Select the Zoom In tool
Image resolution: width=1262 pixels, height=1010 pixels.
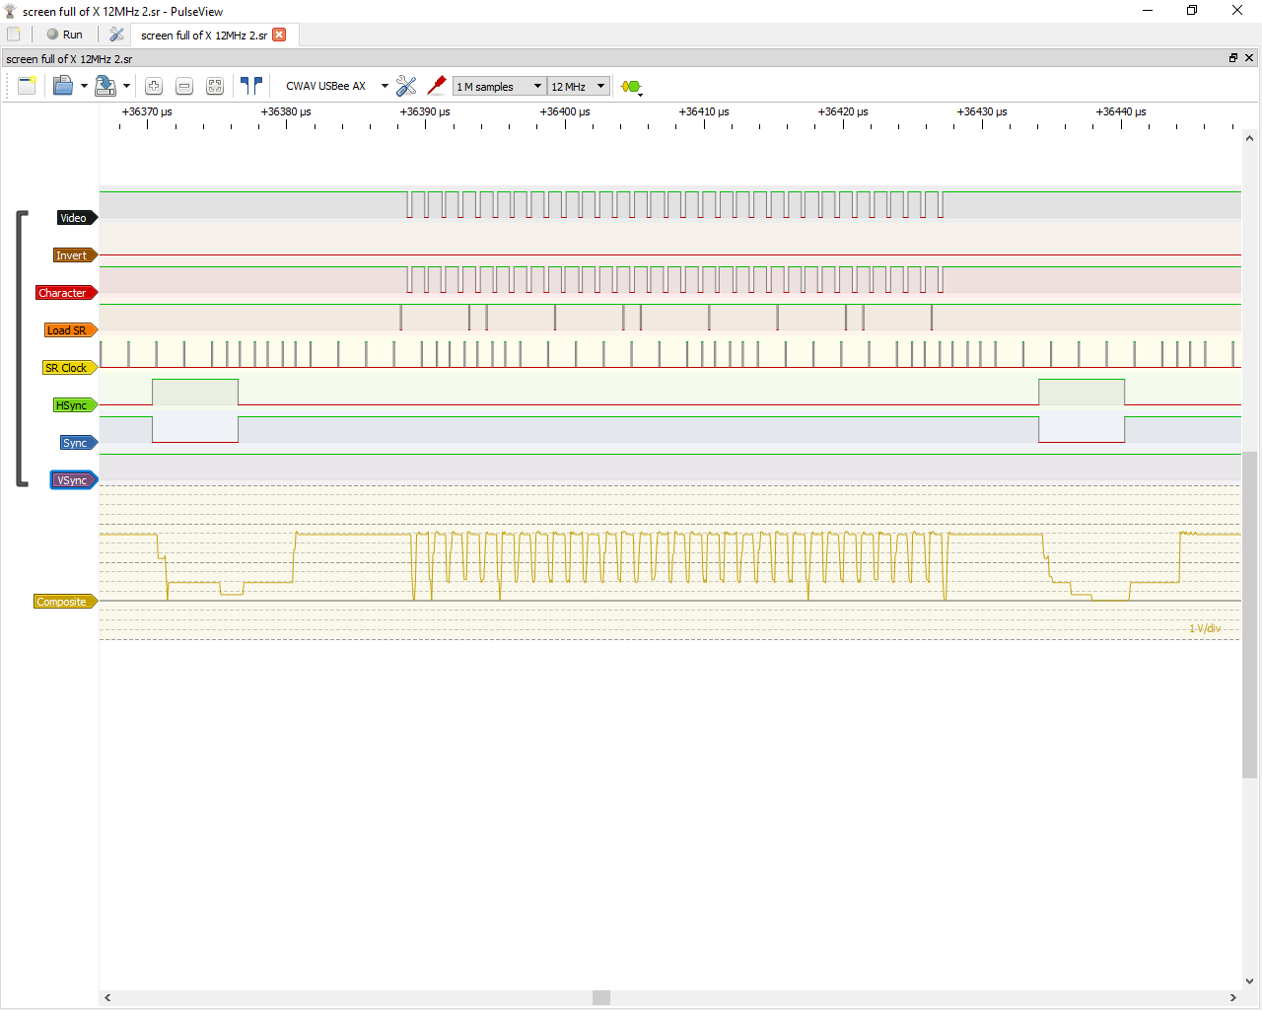point(154,86)
